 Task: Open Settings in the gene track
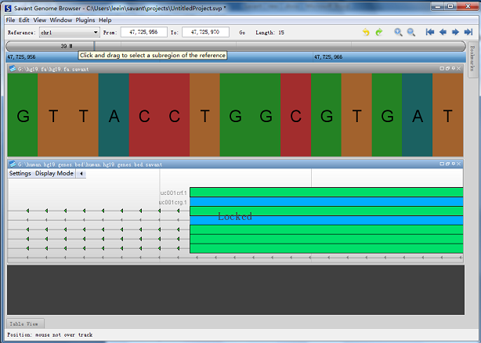coord(20,174)
